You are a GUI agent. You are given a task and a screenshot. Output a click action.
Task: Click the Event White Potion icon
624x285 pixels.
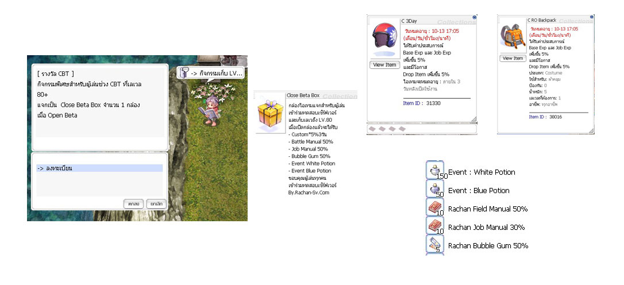[434, 172]
